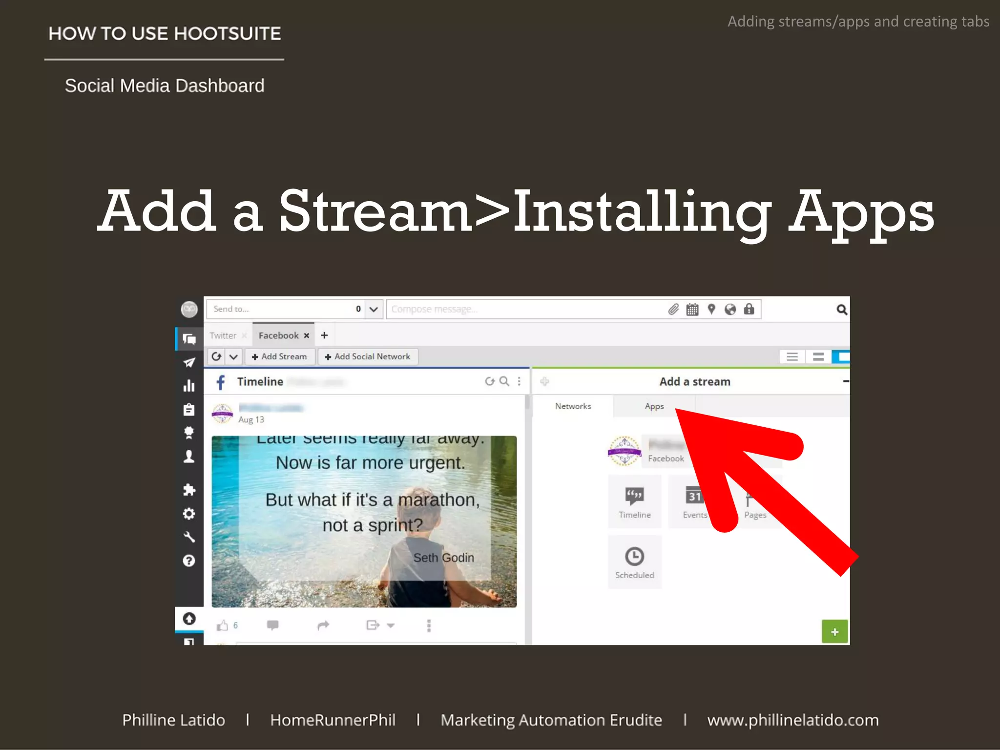Open the Tools wrench icon

pyautogui.click(x=189, y=537)
